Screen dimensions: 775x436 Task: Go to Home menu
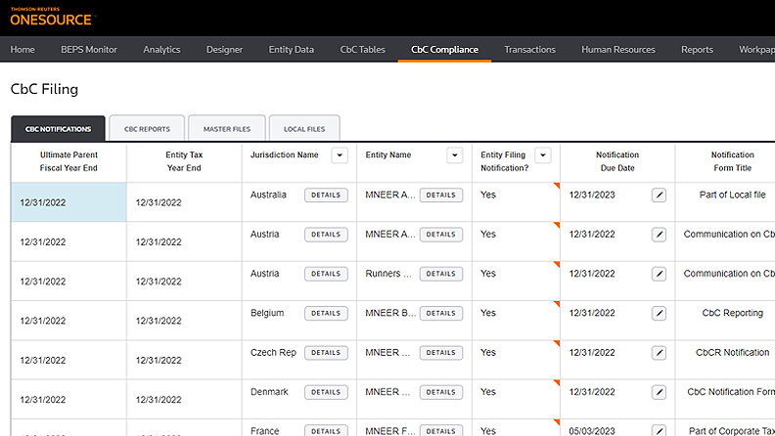click(23, 50)
